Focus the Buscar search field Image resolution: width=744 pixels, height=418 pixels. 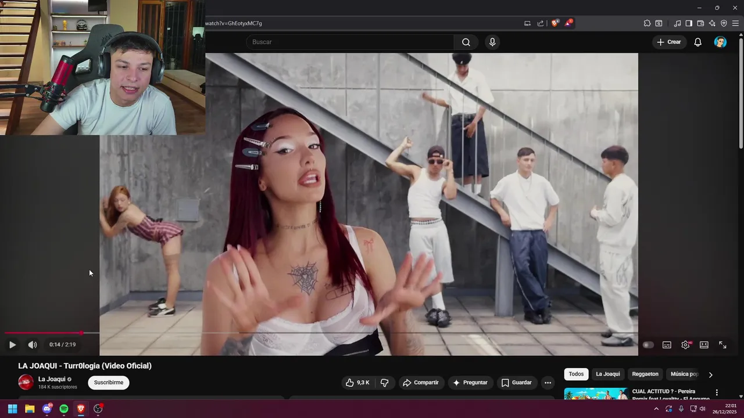[x=350, y=42]
